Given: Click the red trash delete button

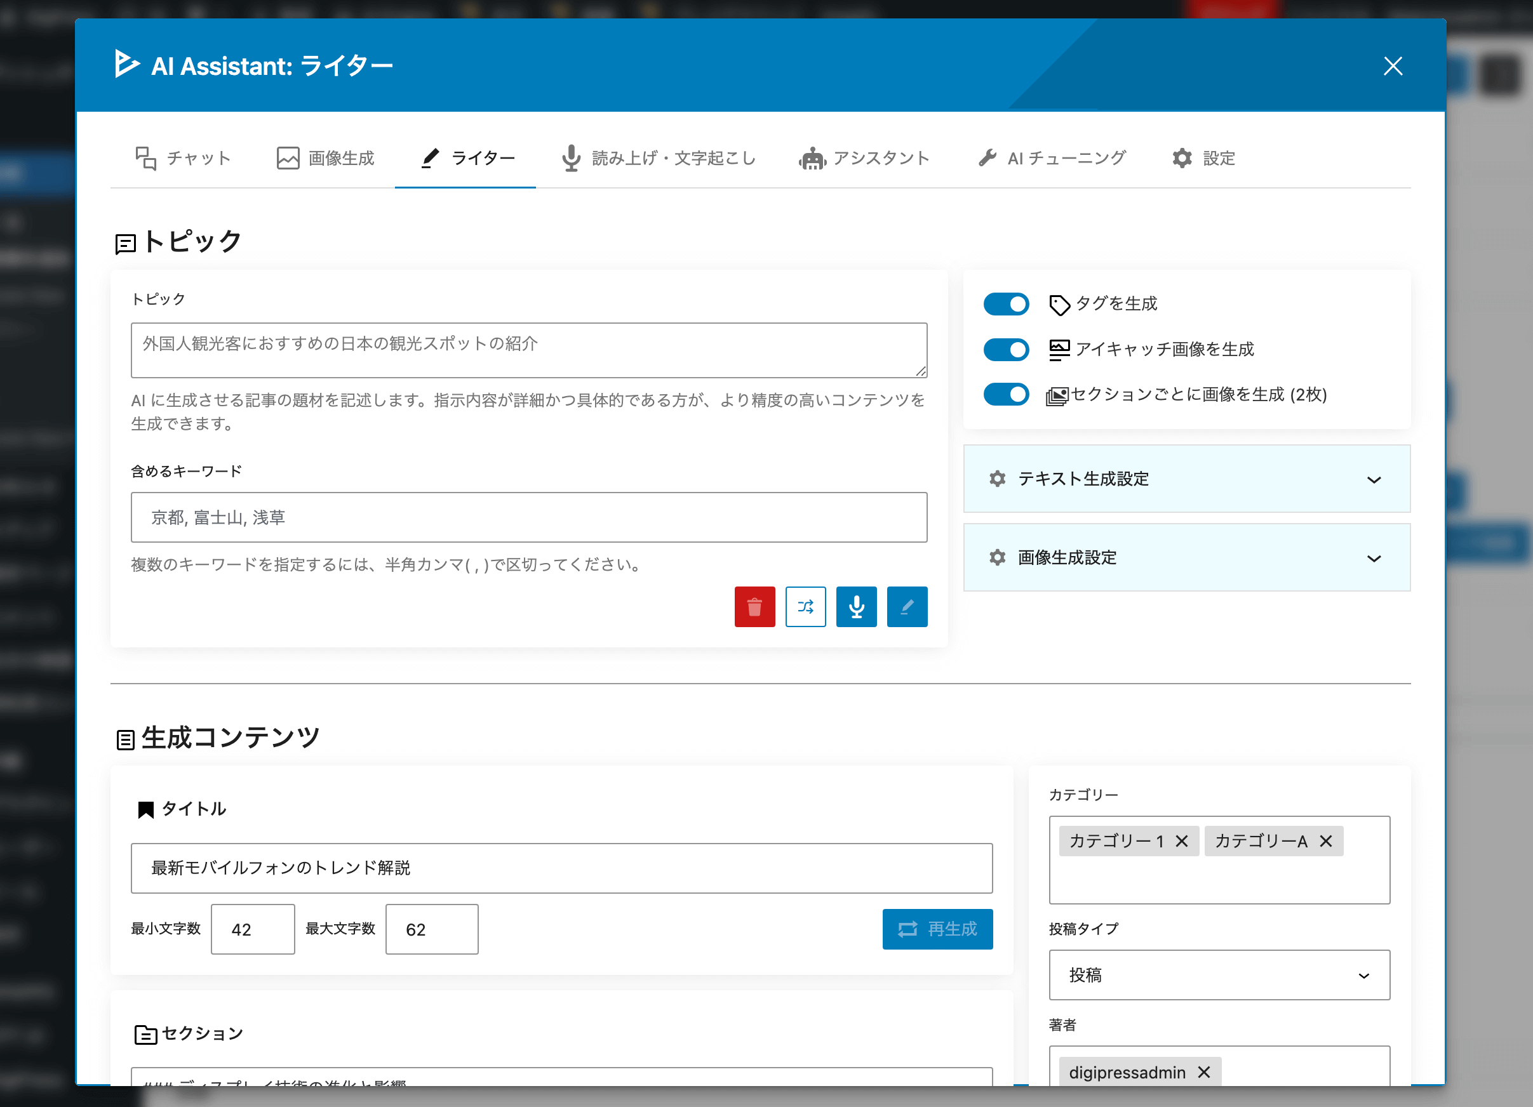Looking at the screenshot, I should click(754, 607).
